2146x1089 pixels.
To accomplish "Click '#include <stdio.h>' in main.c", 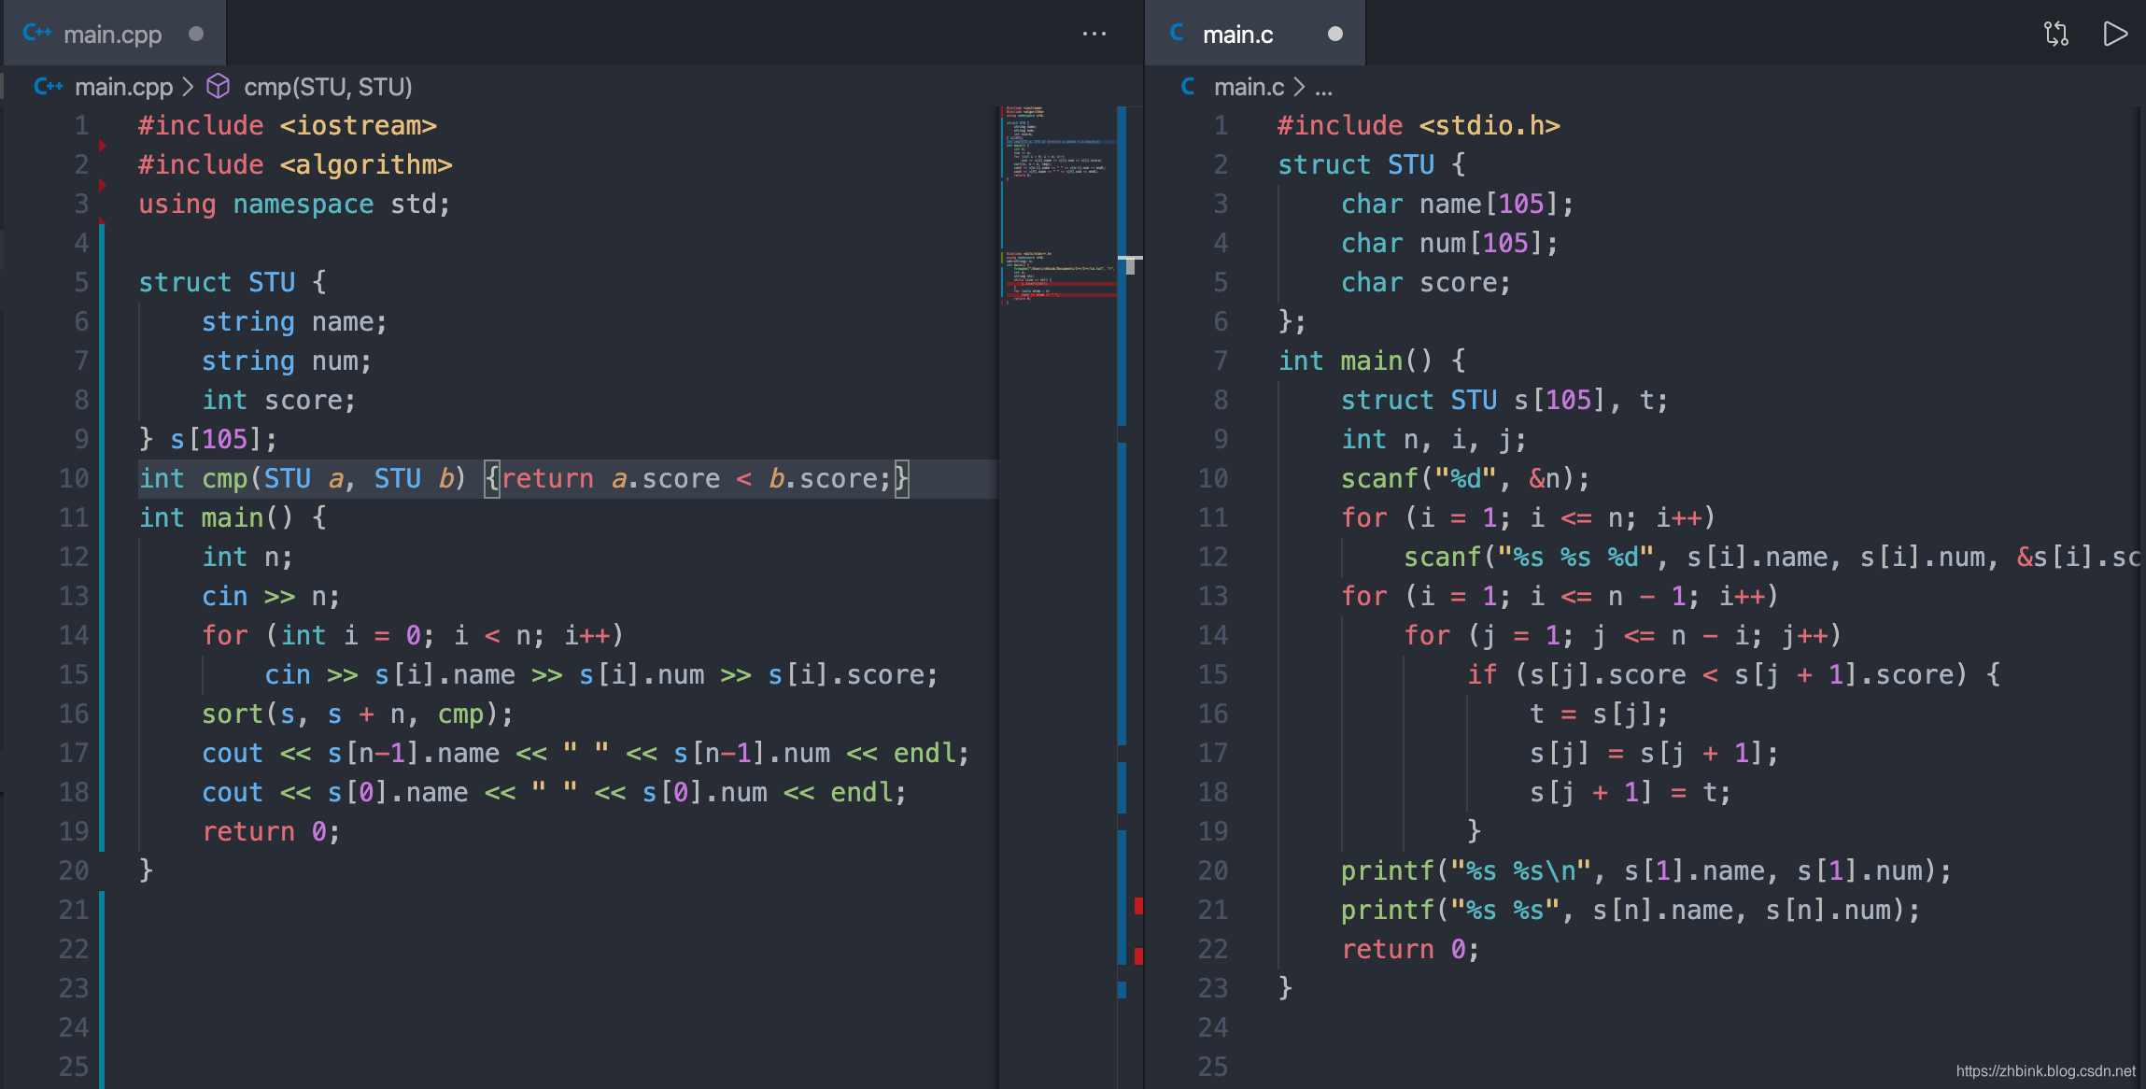I will (1419, 125).
